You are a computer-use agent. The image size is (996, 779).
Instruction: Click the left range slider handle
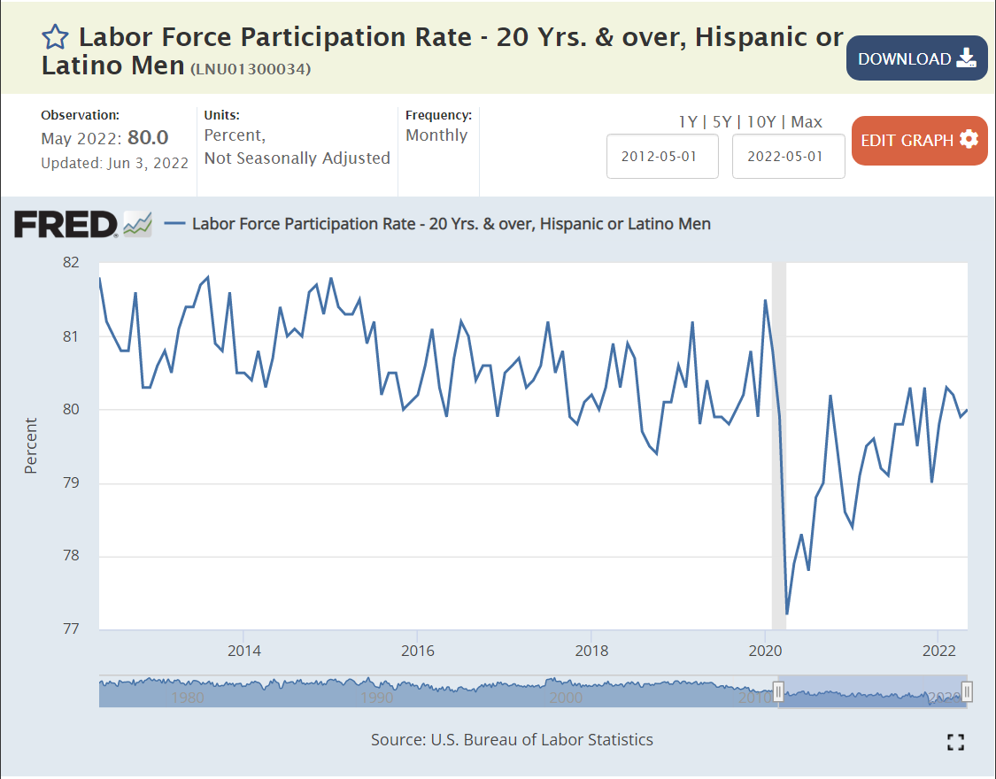point(778,691)
